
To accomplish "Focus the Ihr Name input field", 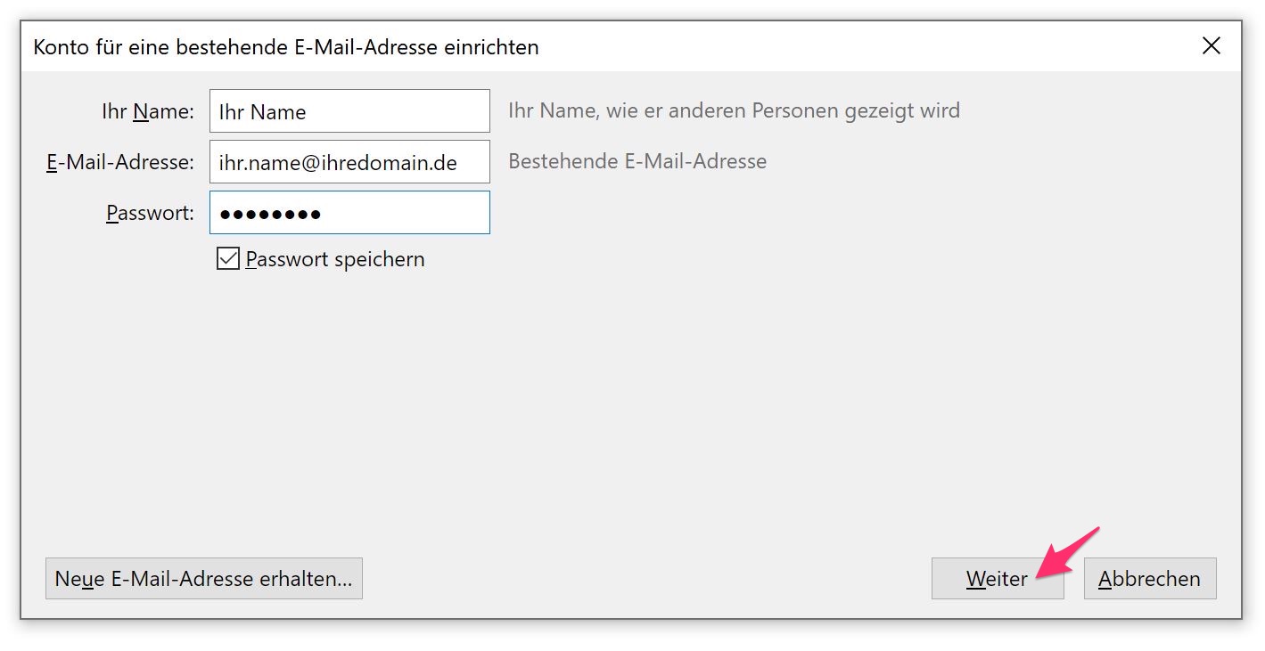I will point(349,111).
